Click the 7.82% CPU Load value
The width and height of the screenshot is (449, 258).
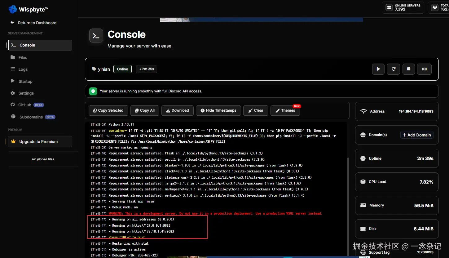coord(426,182)
